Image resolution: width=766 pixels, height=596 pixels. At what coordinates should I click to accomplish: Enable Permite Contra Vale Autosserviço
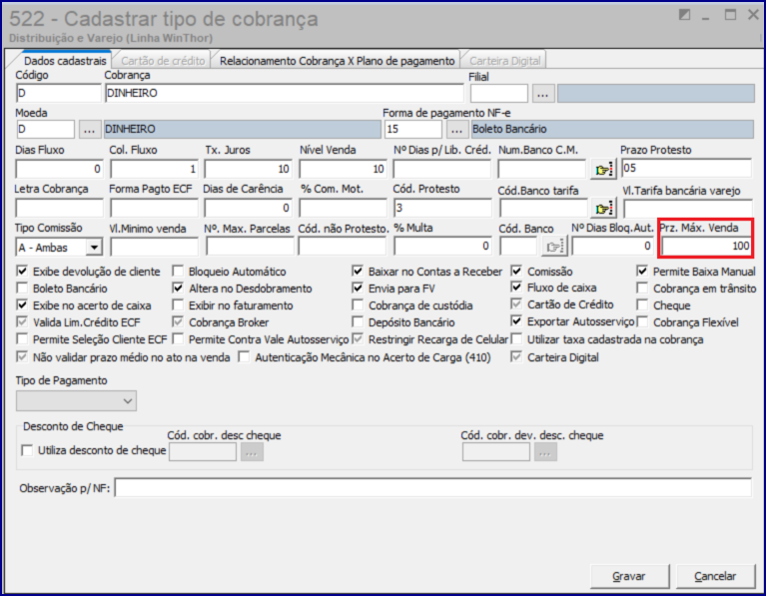179,339
